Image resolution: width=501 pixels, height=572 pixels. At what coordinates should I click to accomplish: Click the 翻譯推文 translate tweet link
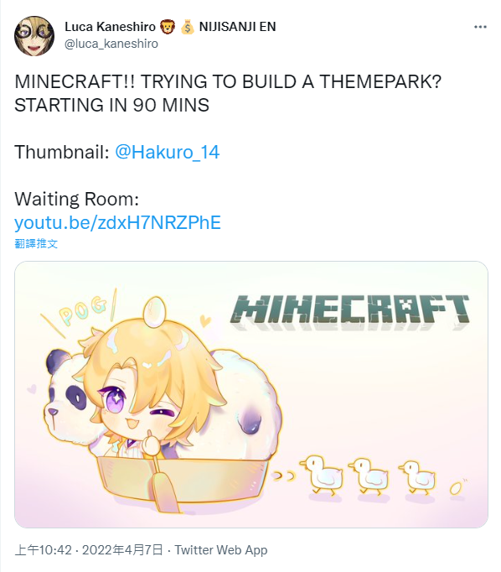[36, 243]
